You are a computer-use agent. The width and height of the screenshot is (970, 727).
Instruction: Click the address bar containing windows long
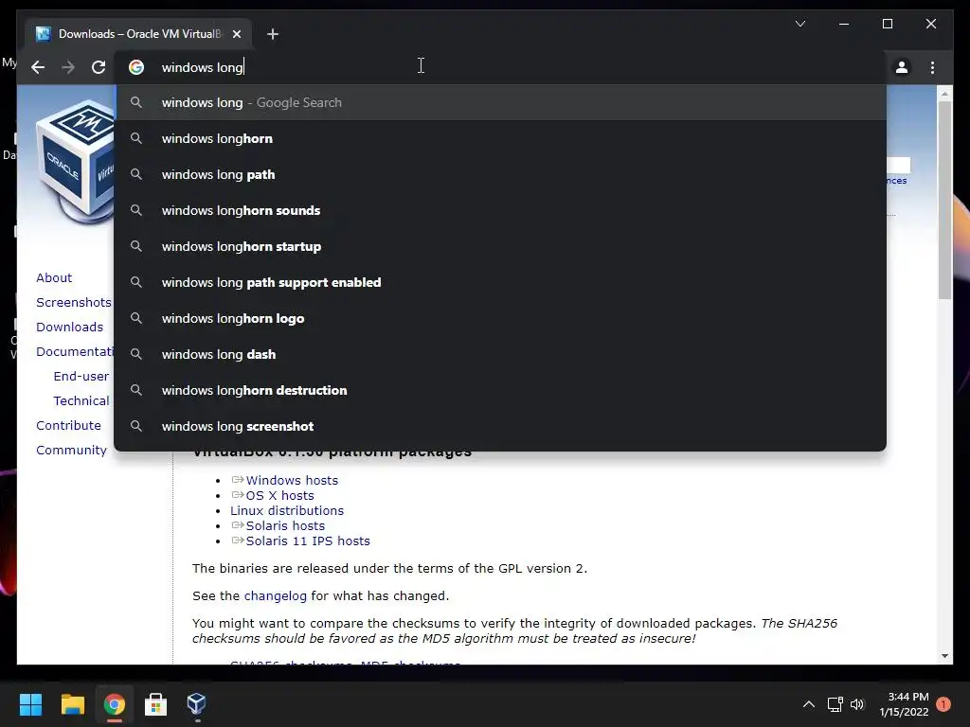pyautogui.click(x=498, y=67)
